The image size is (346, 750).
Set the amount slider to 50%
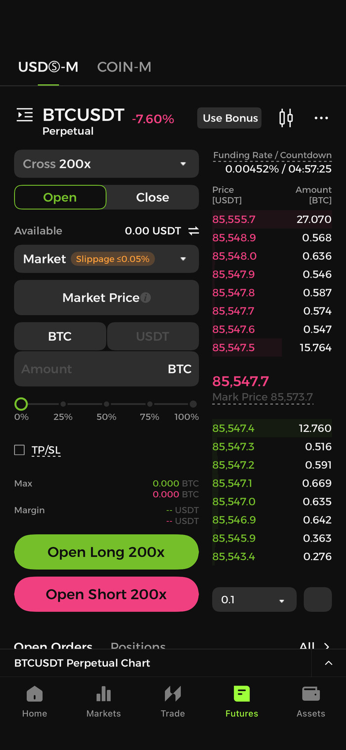tap(106, 404)
